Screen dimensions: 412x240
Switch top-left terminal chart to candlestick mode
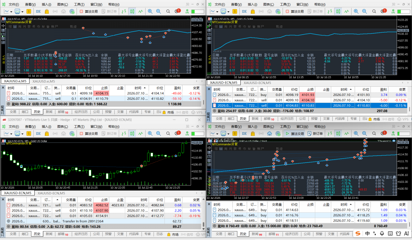pos(132,11)
